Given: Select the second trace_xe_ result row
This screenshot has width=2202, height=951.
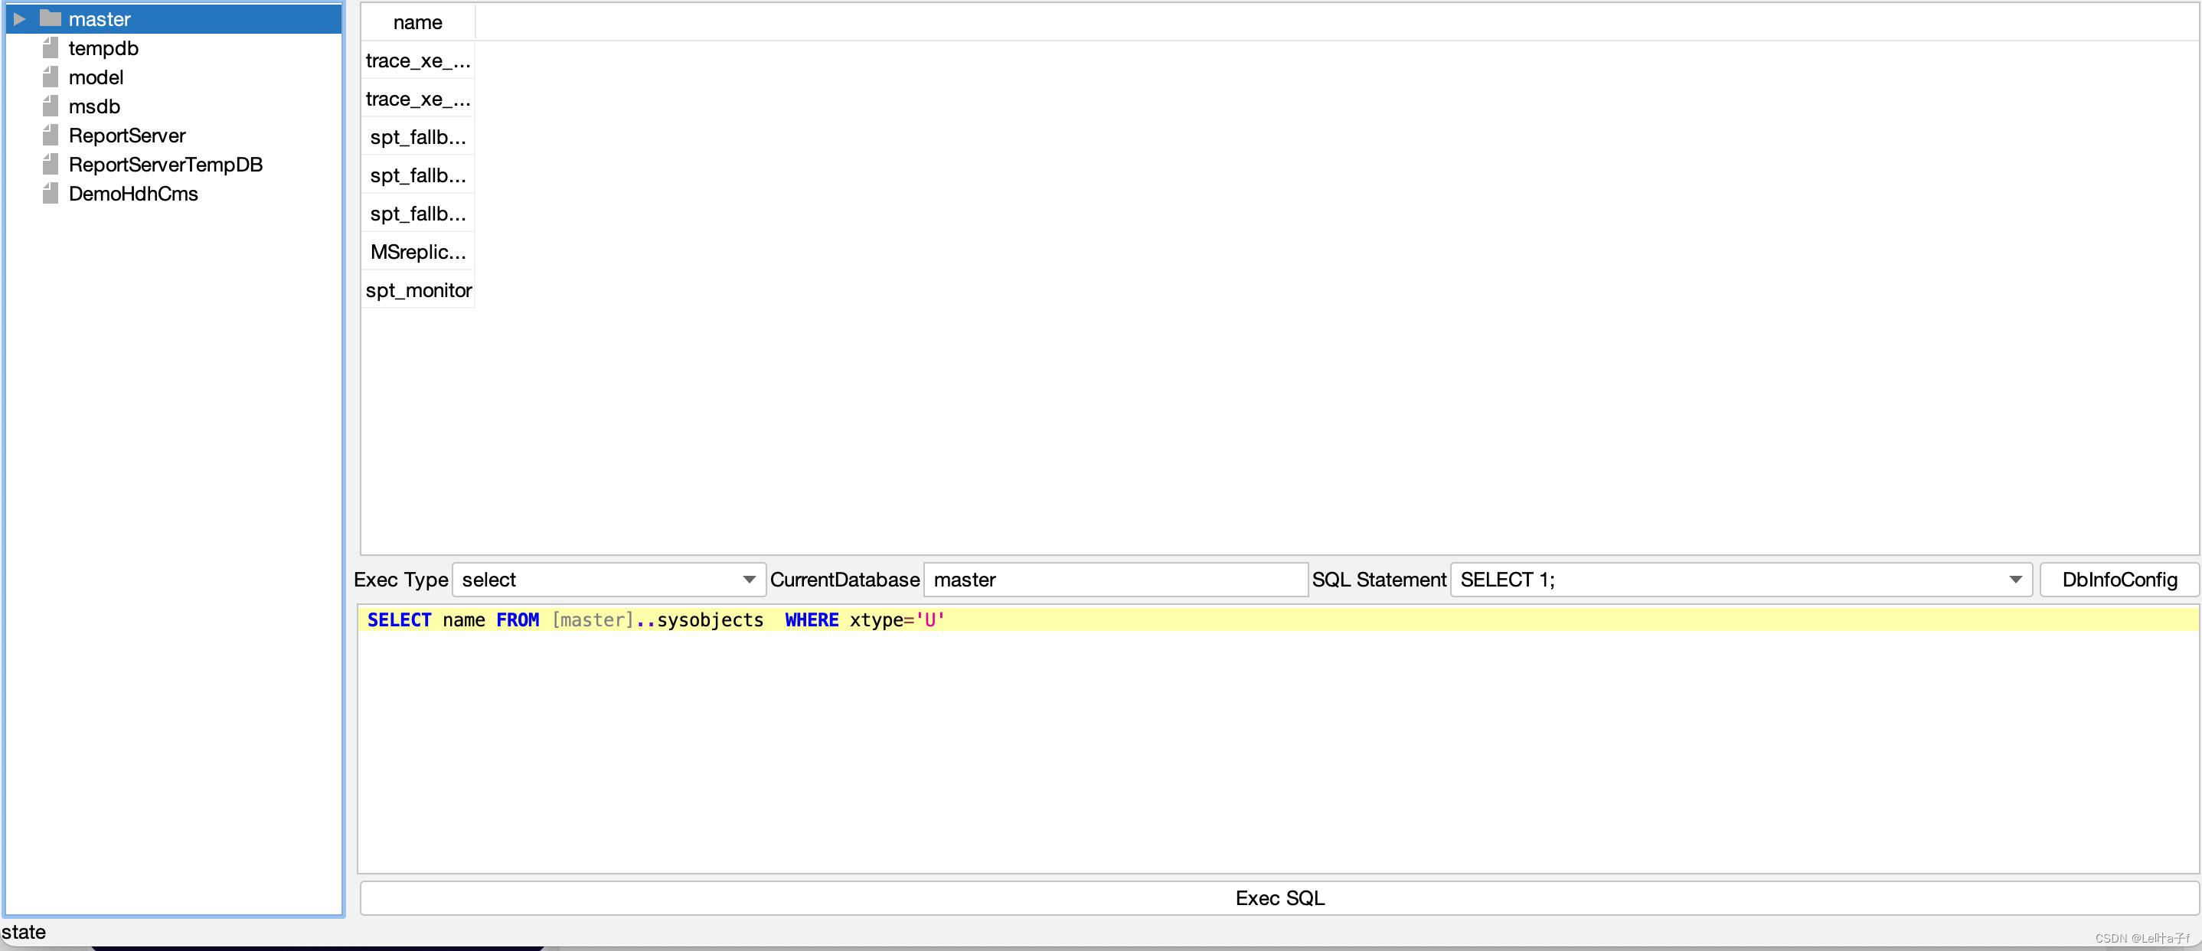Looking at the screenshot, I should tap(418, 100).
